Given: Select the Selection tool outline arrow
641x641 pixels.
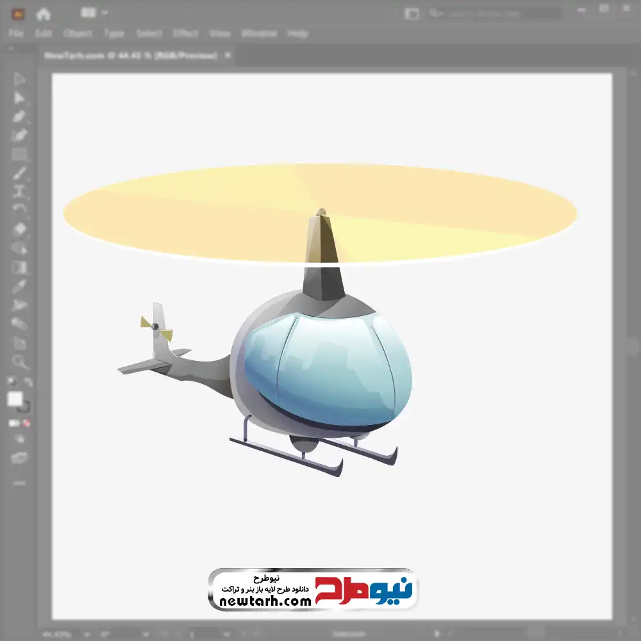Looking at the screenshot, I should tap(19, 79).
